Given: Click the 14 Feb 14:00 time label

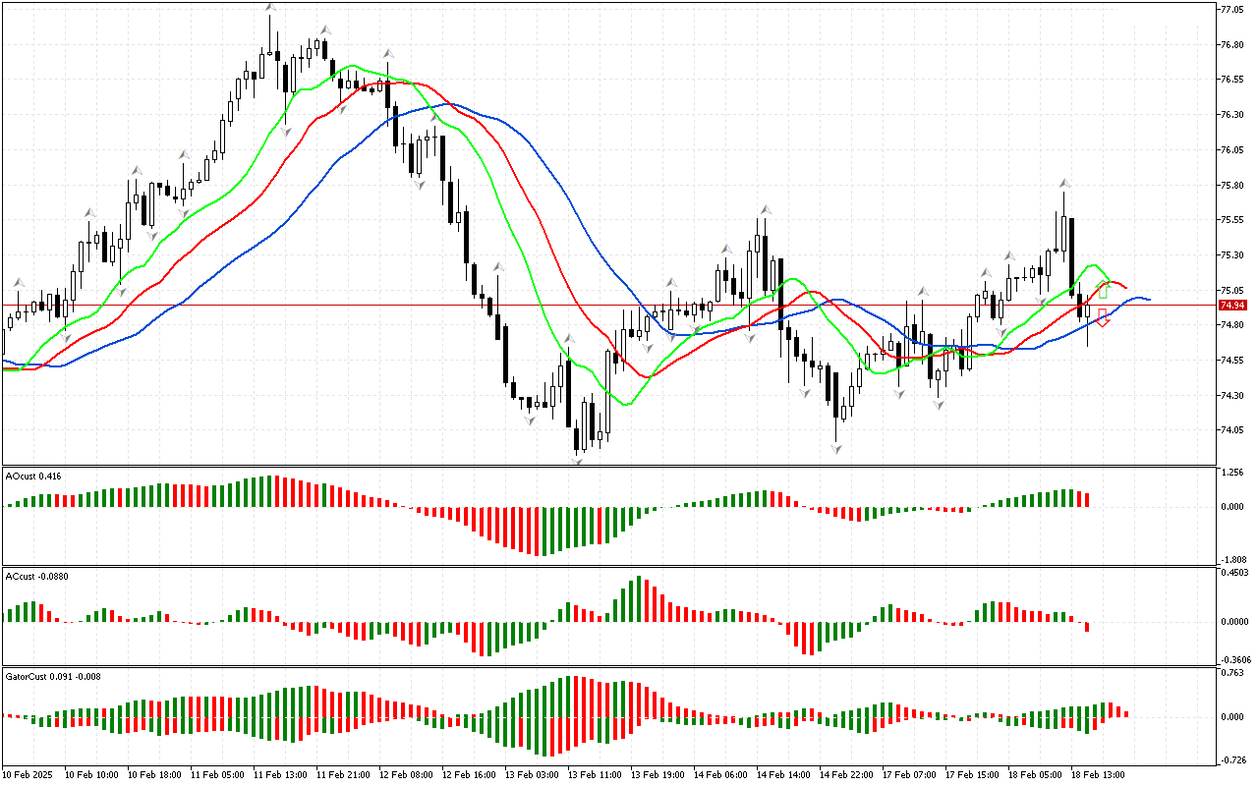Looking at the screenshot, I should pos(783,775).
